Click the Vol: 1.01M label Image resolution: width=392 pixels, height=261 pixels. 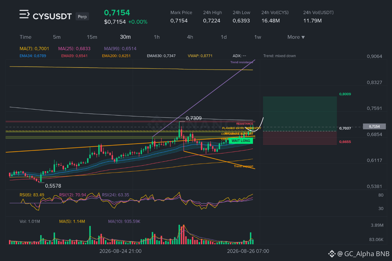tap(30, 221)
